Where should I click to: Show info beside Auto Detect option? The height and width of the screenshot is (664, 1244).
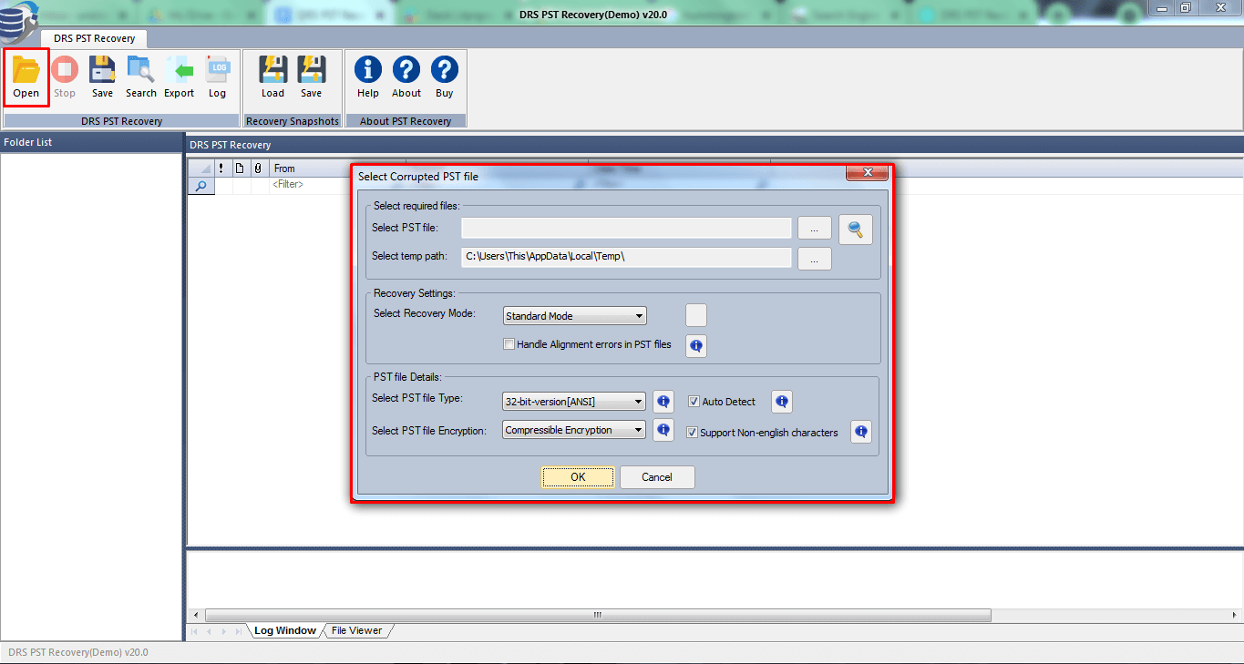click(x=782, y=402)
